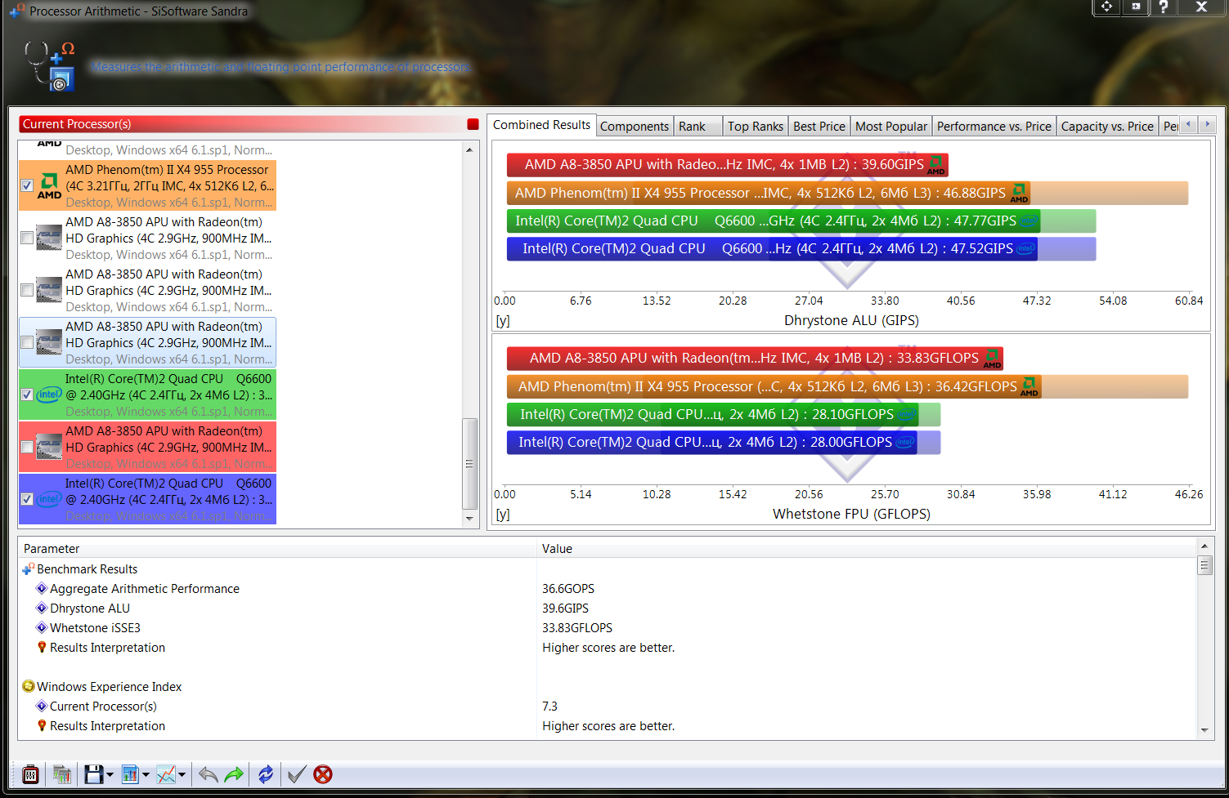The width and height of the screenshot is (1229, 798).
Task: Click the Processor Arithmetic stethoscope module icon
Action: (x=50, y=65)
